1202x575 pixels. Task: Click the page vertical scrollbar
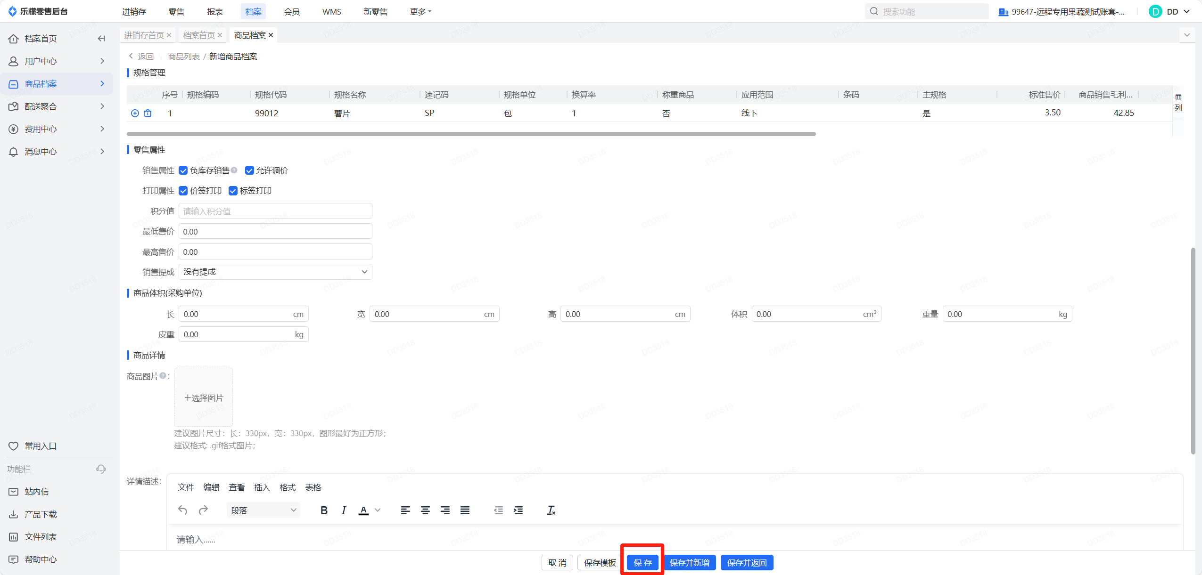click(x=1193, y=351)
